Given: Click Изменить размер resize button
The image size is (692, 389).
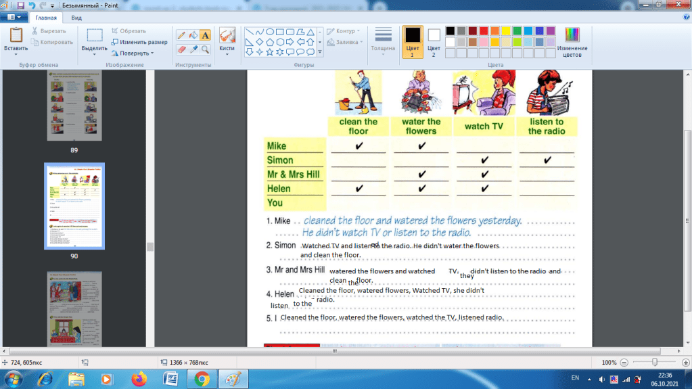Looking at the screenshot, I should tap(139, 42).
